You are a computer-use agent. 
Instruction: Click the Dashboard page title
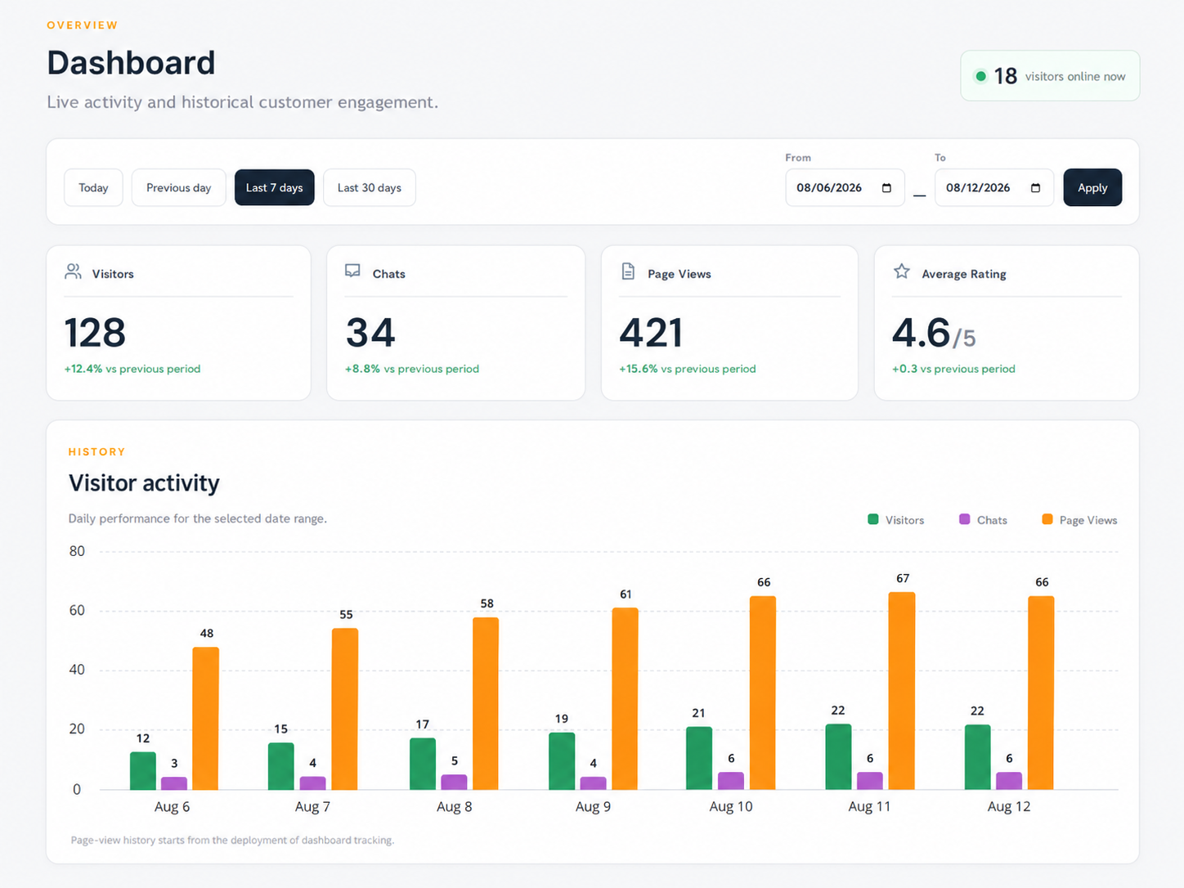(x=131, y=63)
